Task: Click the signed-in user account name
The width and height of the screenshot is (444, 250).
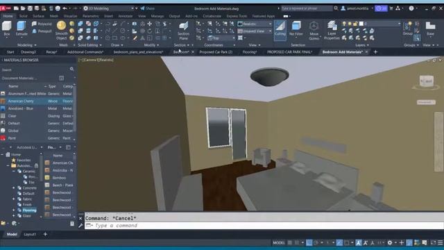Action: [x=357, y=8]
